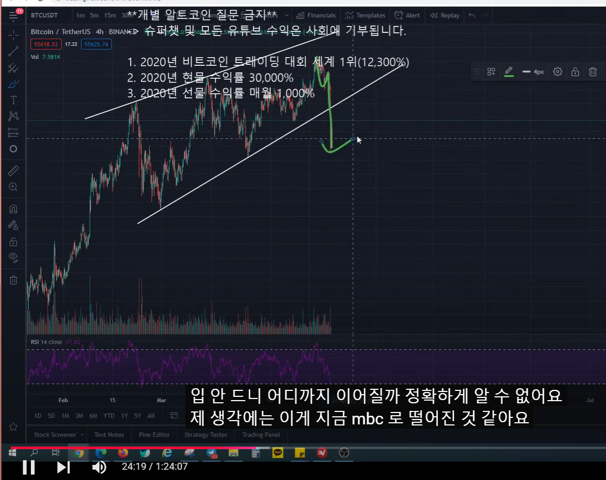Image resolution: width=606 pixels, height=480 pixels.
Task: Set date range to All
Action: tap(151, 416)
